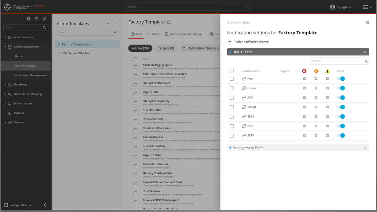
Task: Click the domain icon next to MSSQL
Action: click(244, 107)
